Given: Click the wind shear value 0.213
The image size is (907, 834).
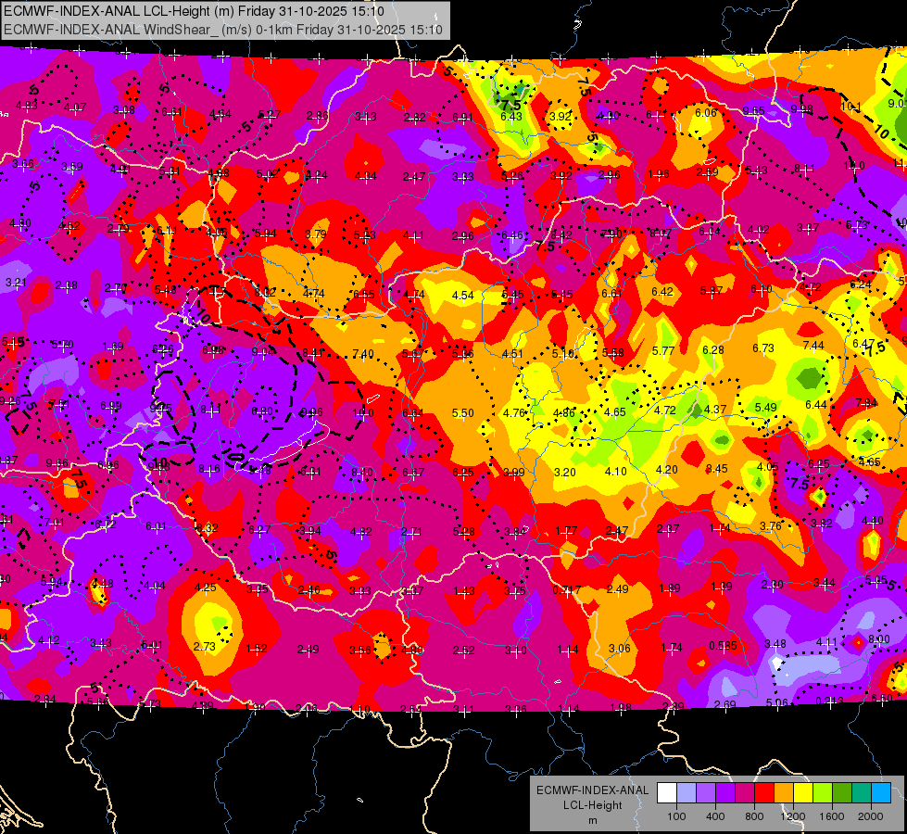Looking at the screenshot, I should (x=829, y=701).
